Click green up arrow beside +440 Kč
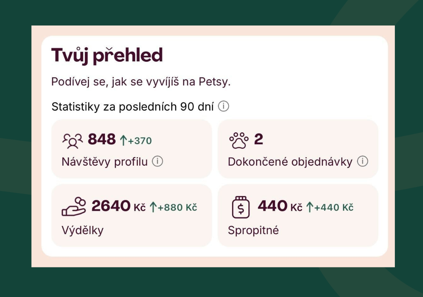423x297 pixels. 310,207
